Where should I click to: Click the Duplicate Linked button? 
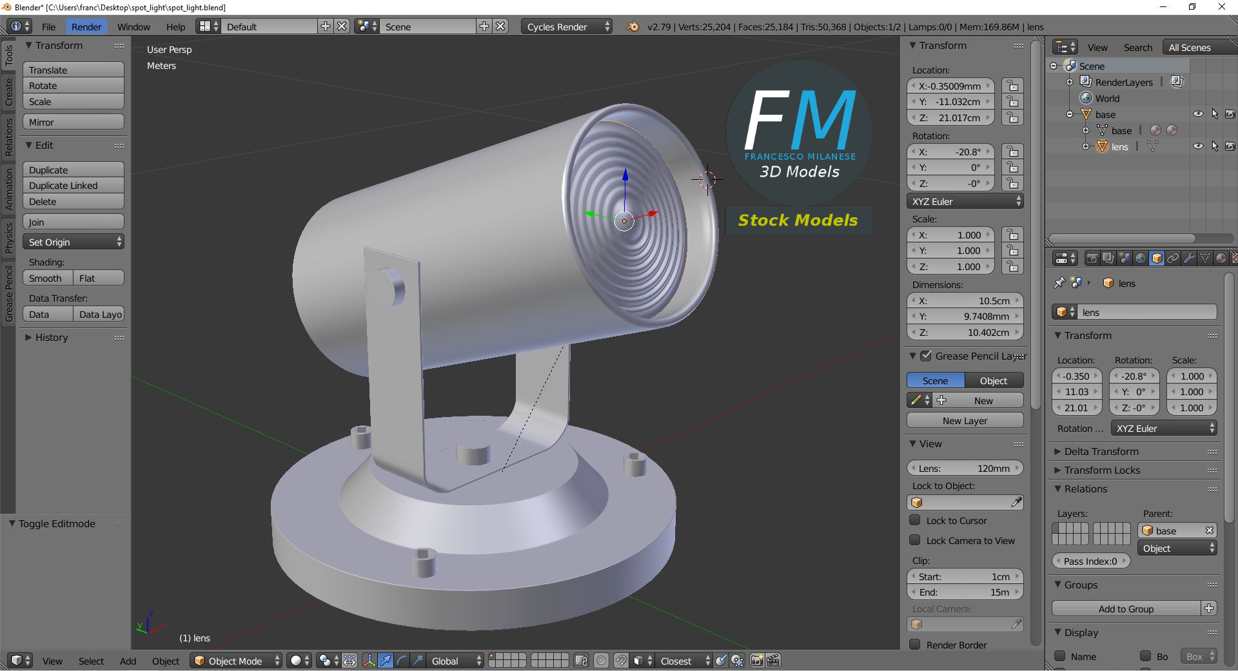click(x=74, y=185)
